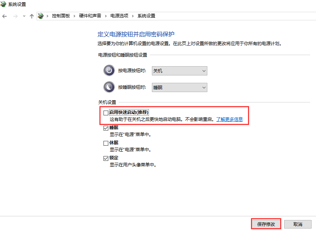
Task: Open the 按睡眠按钮时 dropdown showing 睡眠
Action: click(x=179, y=87)
